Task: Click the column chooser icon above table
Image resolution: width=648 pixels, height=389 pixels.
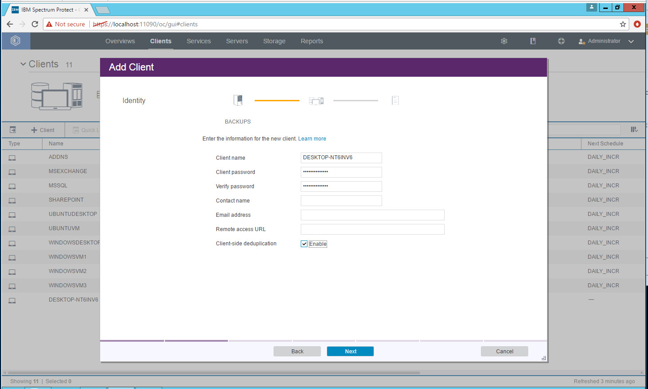Action: click(x=634, y=129)
